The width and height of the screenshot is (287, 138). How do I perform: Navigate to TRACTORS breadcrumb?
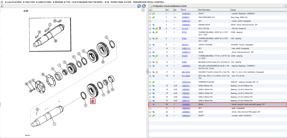point(30,2)
